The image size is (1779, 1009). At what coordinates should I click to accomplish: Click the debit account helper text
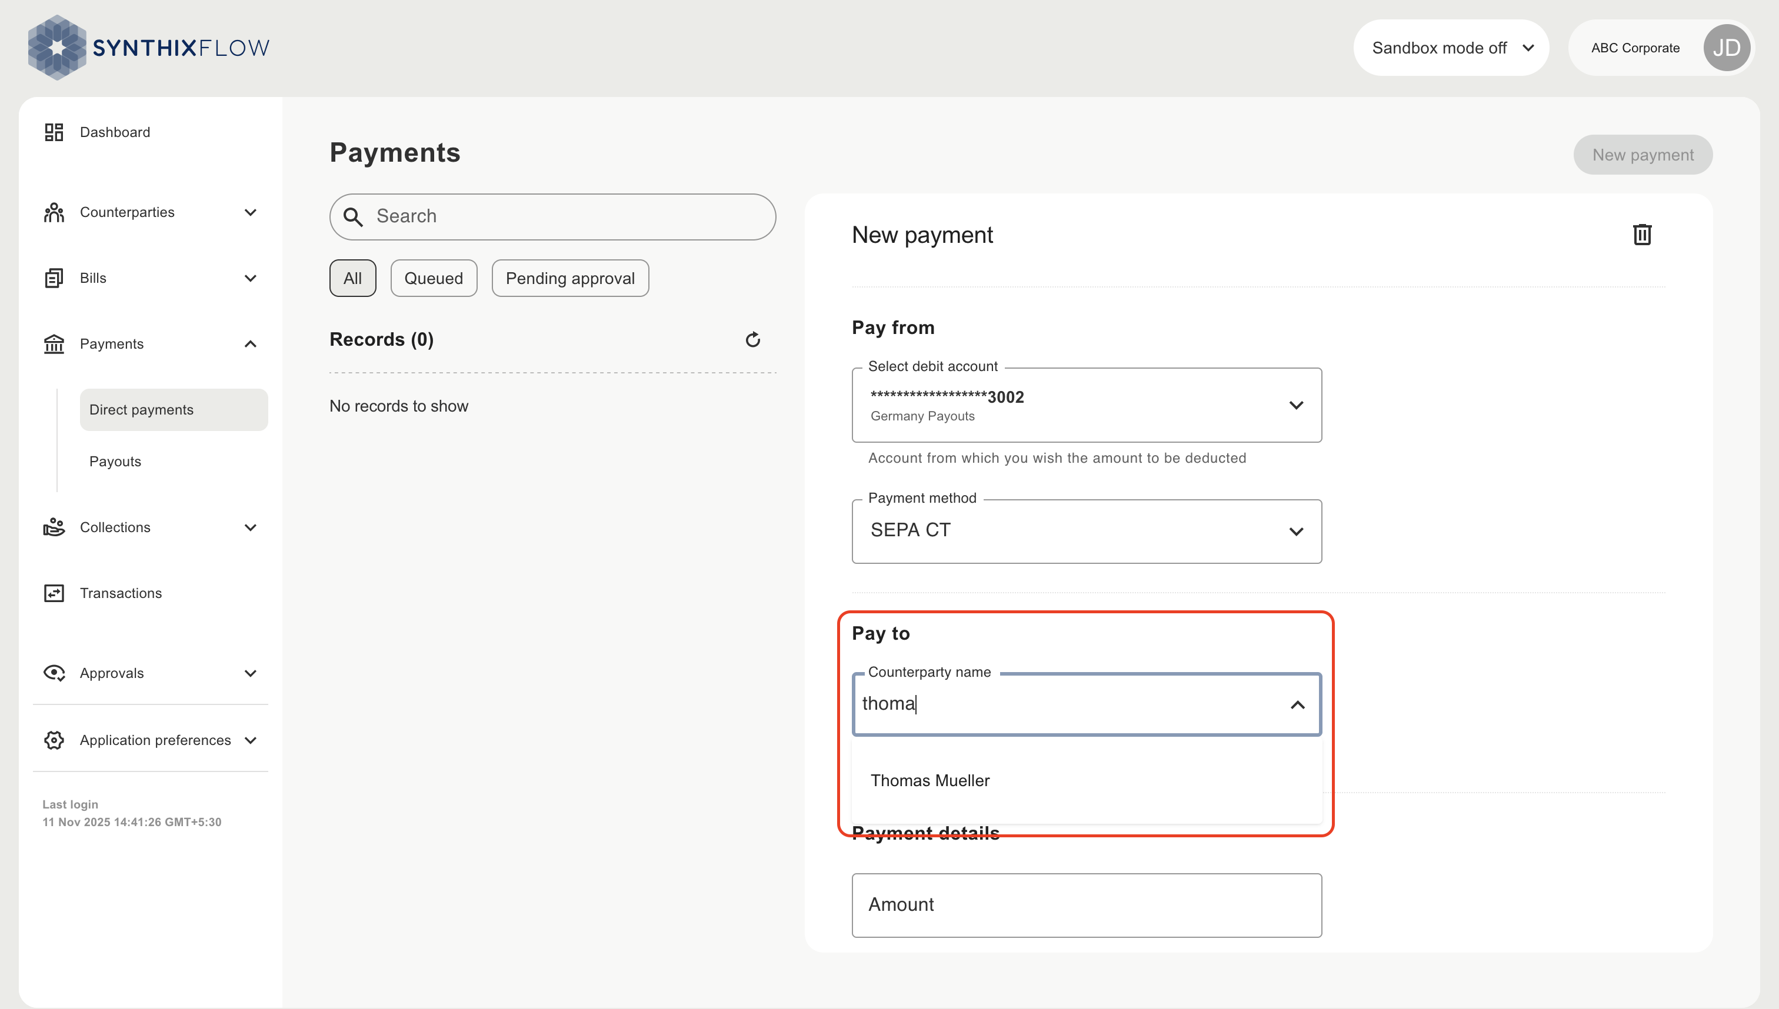(x=1057, y=458)
